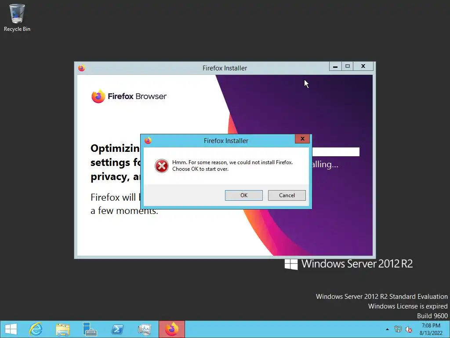450x338 pixels.
Task: Click the muted volume tray icon
Action: (409, 329)
